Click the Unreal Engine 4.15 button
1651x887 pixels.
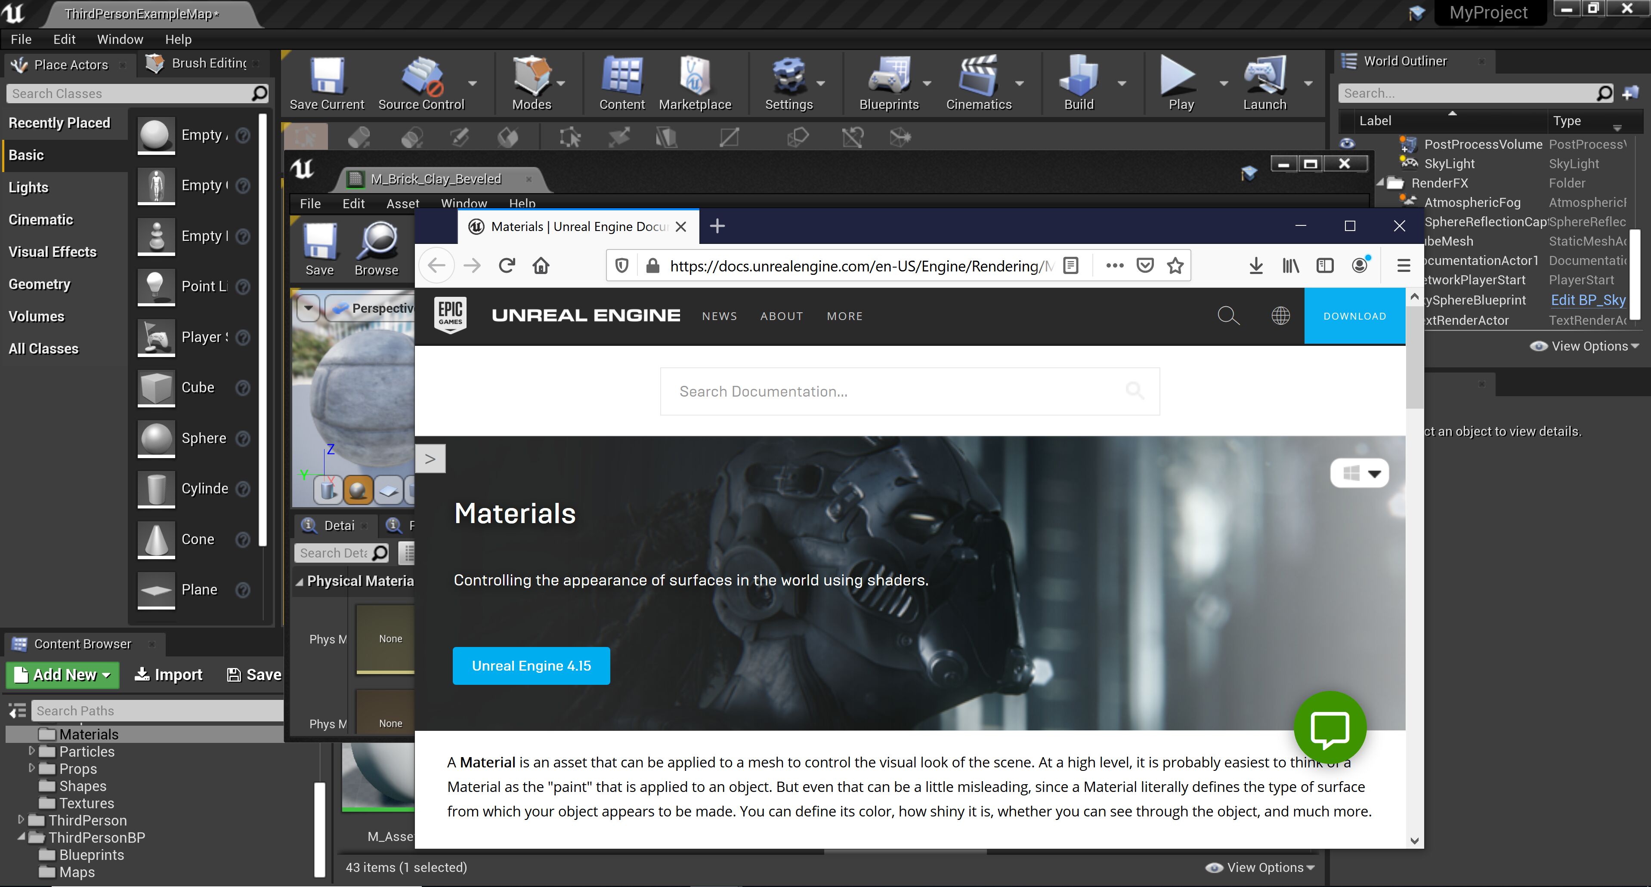(x=531, y=665)
